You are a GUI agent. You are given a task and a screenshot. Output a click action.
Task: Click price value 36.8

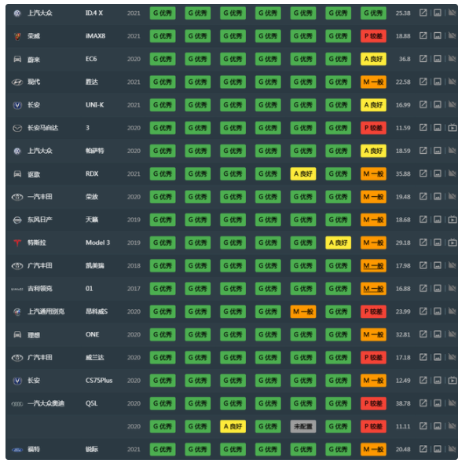[x=405, y=59]
